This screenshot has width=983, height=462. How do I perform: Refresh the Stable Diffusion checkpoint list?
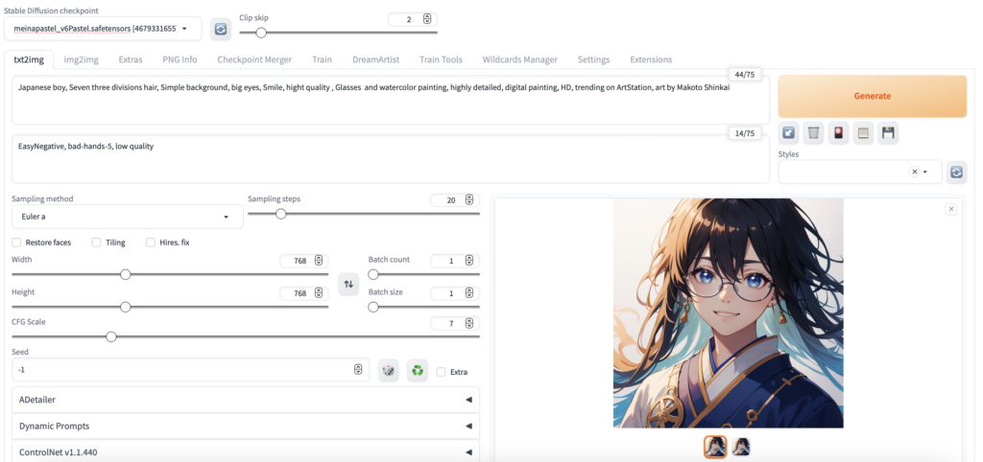click(x=221, y=29)
